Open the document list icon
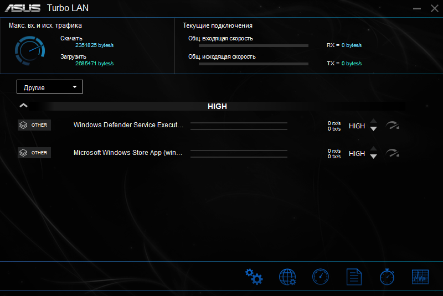 pos(354,277)
